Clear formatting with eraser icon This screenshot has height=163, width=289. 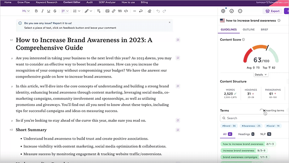pyautogui.click(x=150, y=11)
